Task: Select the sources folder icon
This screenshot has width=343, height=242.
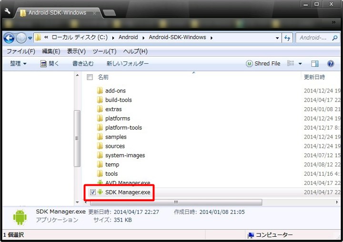Action: point(100,146)
